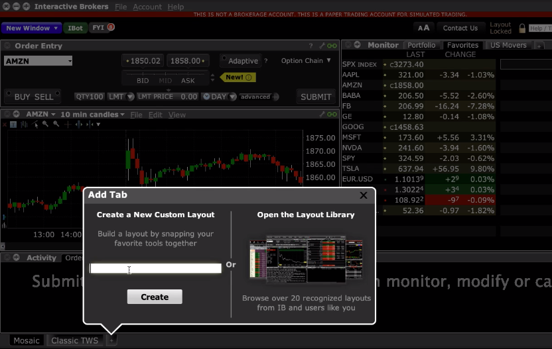Select the chart bar type icon
Image resolution: width=552 pixels, height=349 pixels.
pos(24,125)
